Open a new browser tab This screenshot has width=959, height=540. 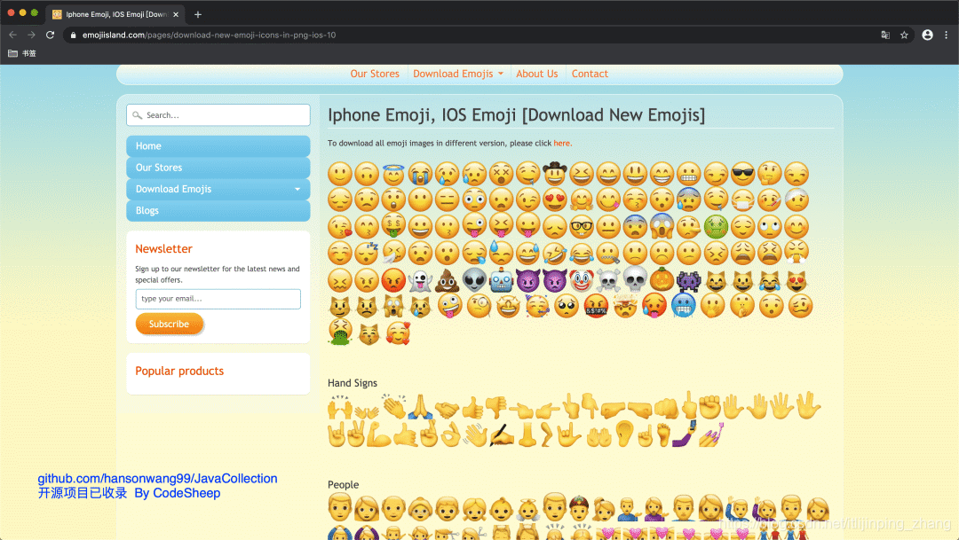[x=197, y=14]
